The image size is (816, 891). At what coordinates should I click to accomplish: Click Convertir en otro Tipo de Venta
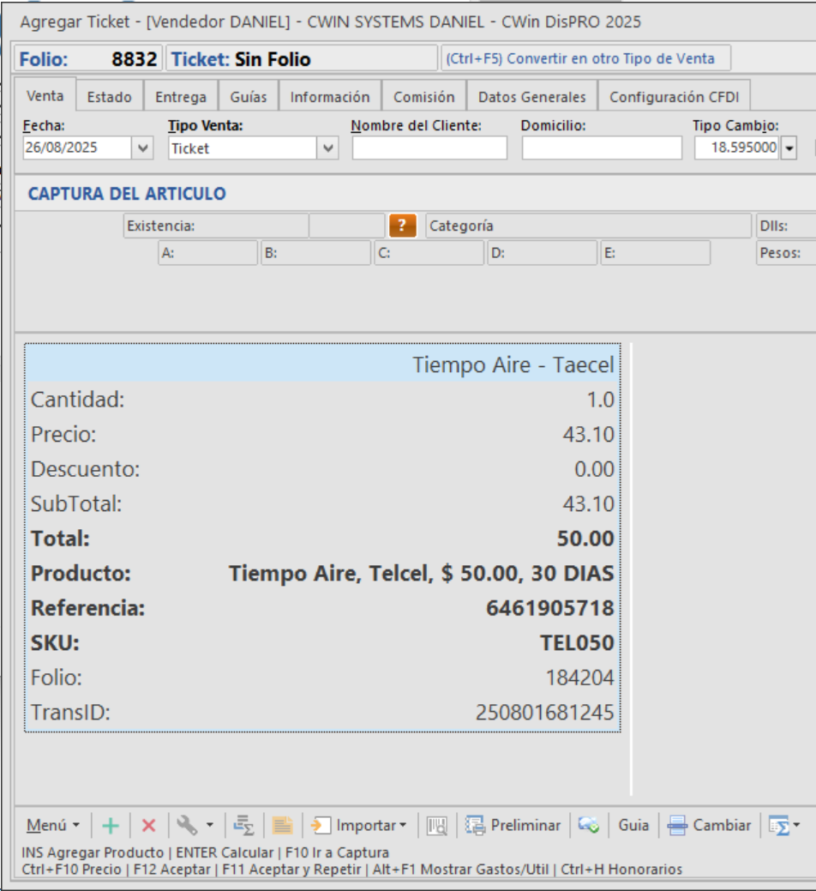click(585, 59)
